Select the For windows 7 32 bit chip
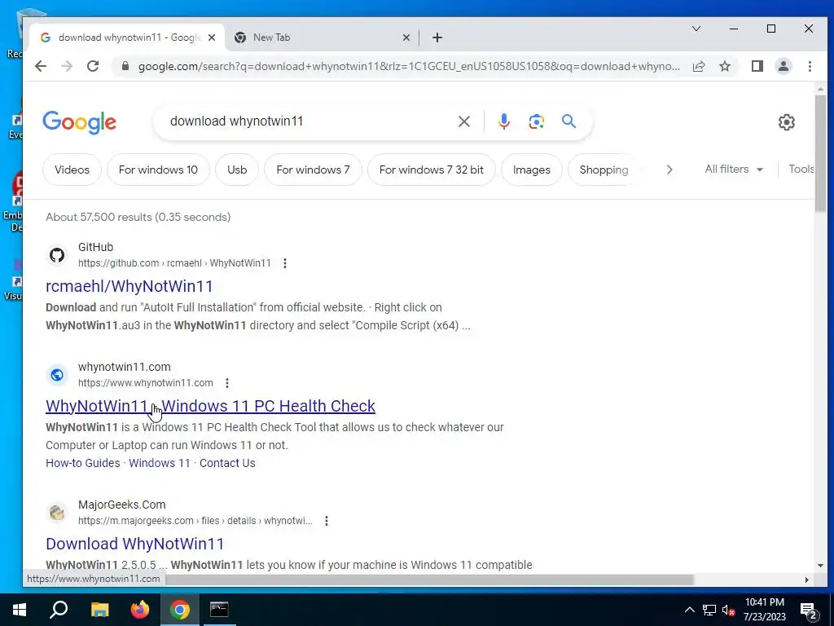834x626 pixels. pyautogui.click(x=432, y=170)
